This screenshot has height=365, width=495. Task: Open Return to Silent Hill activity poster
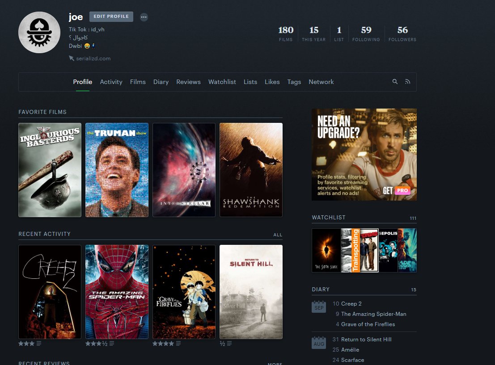tap(251, 292)
